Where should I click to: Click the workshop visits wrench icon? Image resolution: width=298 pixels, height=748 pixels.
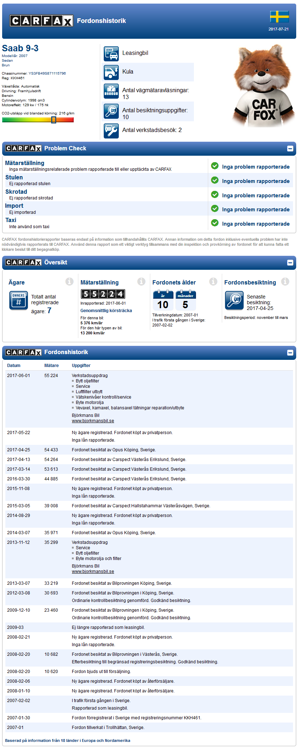point(111,131)
